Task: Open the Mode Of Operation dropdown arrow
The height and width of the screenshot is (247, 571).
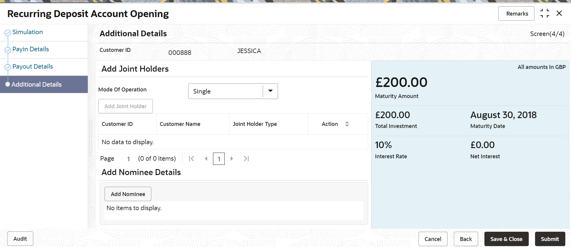Action: 270,91
